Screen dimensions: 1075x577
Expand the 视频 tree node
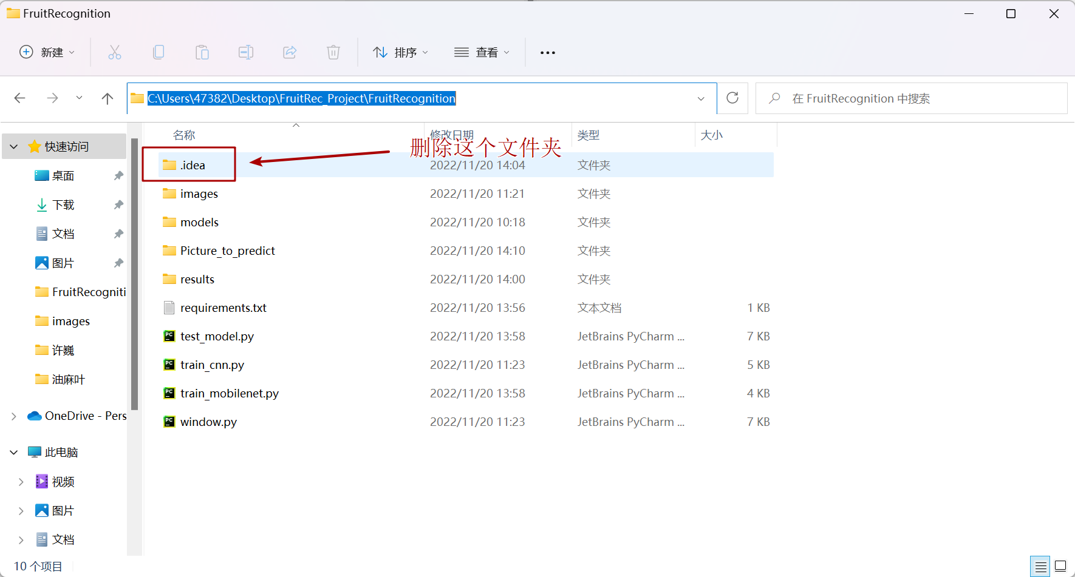point(21,482)
